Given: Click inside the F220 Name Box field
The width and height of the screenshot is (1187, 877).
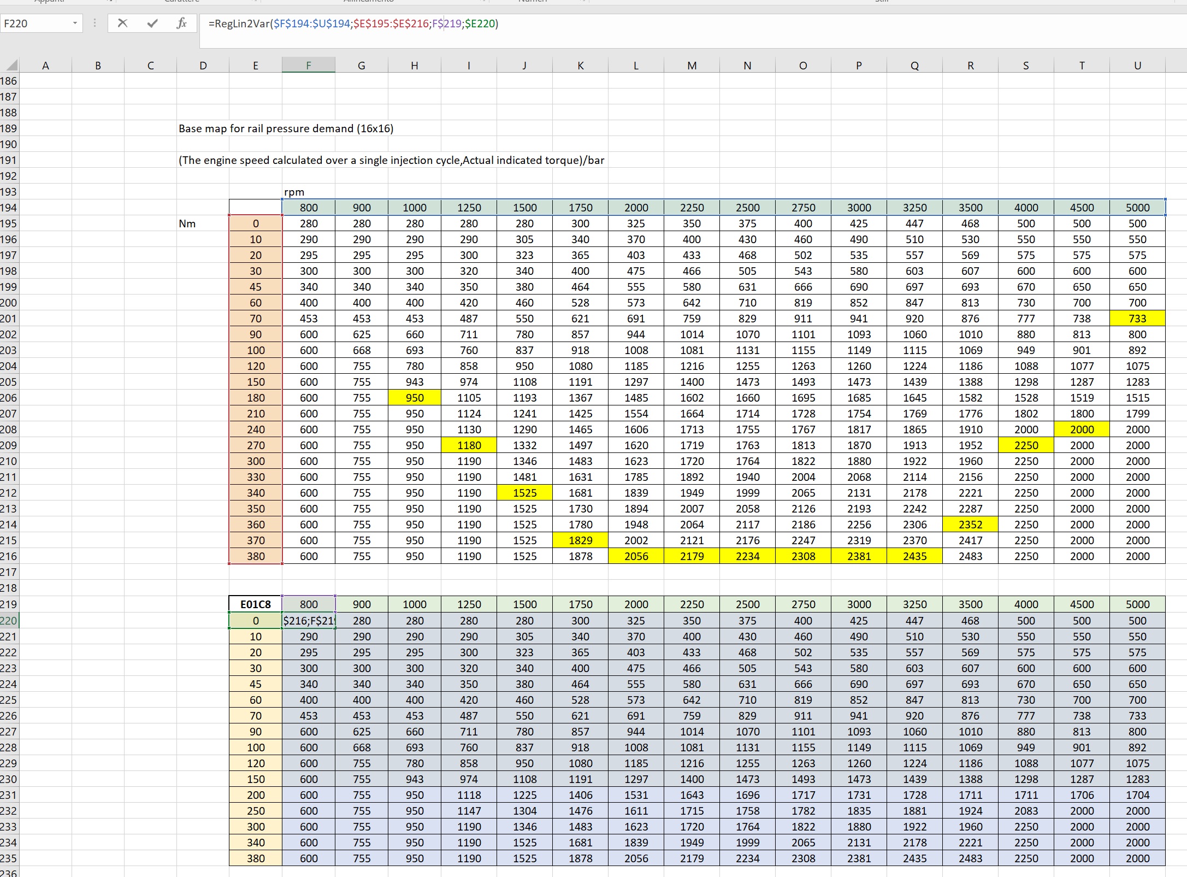Looking at the screenshot, I should pyautogui.click(x=33, y=23).
